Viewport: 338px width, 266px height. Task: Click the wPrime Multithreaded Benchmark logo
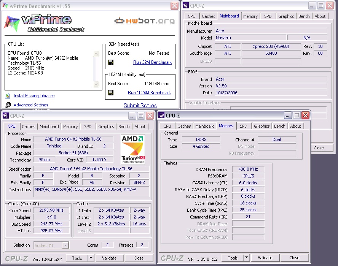pyautogui.click(x=44, y=23)
